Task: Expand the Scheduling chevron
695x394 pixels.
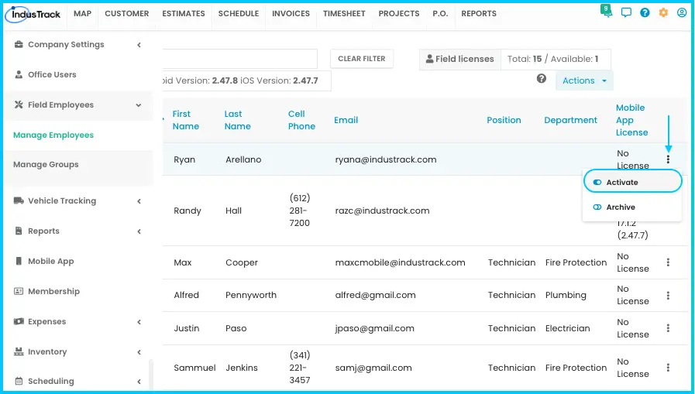Action: point(139,381)
